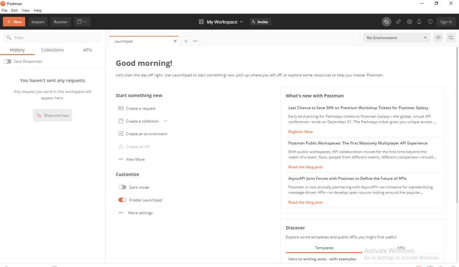Viewport: 459px width, 267px height.
Task: Click the Create a request icon
Action: click(x=121, y=108)
